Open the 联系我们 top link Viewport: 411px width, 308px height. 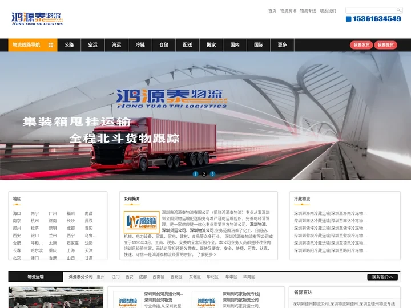[x=328, y=10]
